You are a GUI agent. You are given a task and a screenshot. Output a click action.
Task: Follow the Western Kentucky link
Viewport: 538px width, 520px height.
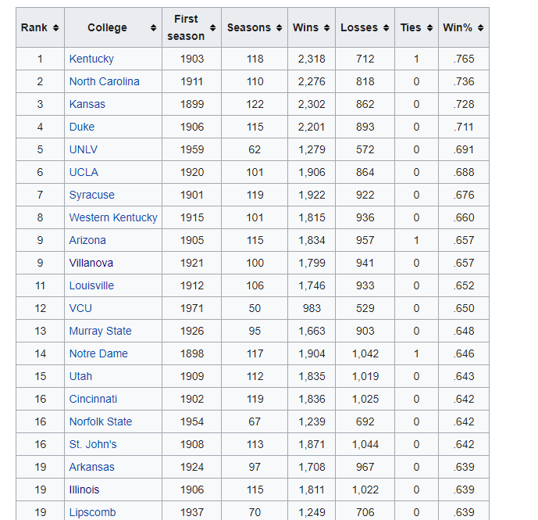click(x=113, y=217)
